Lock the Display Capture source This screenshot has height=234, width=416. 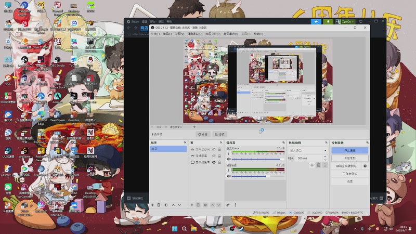(x=219, y=162)
